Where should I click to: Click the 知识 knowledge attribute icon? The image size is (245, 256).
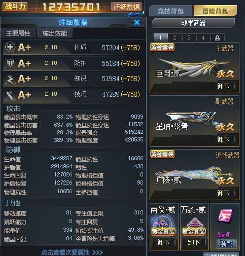10,79
